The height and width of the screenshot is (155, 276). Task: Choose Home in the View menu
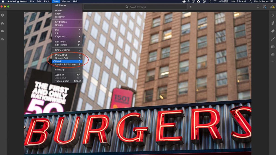coord(67,10)
